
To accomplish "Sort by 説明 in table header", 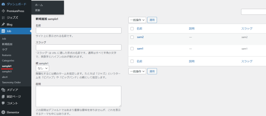I will (x=192, y=29).
